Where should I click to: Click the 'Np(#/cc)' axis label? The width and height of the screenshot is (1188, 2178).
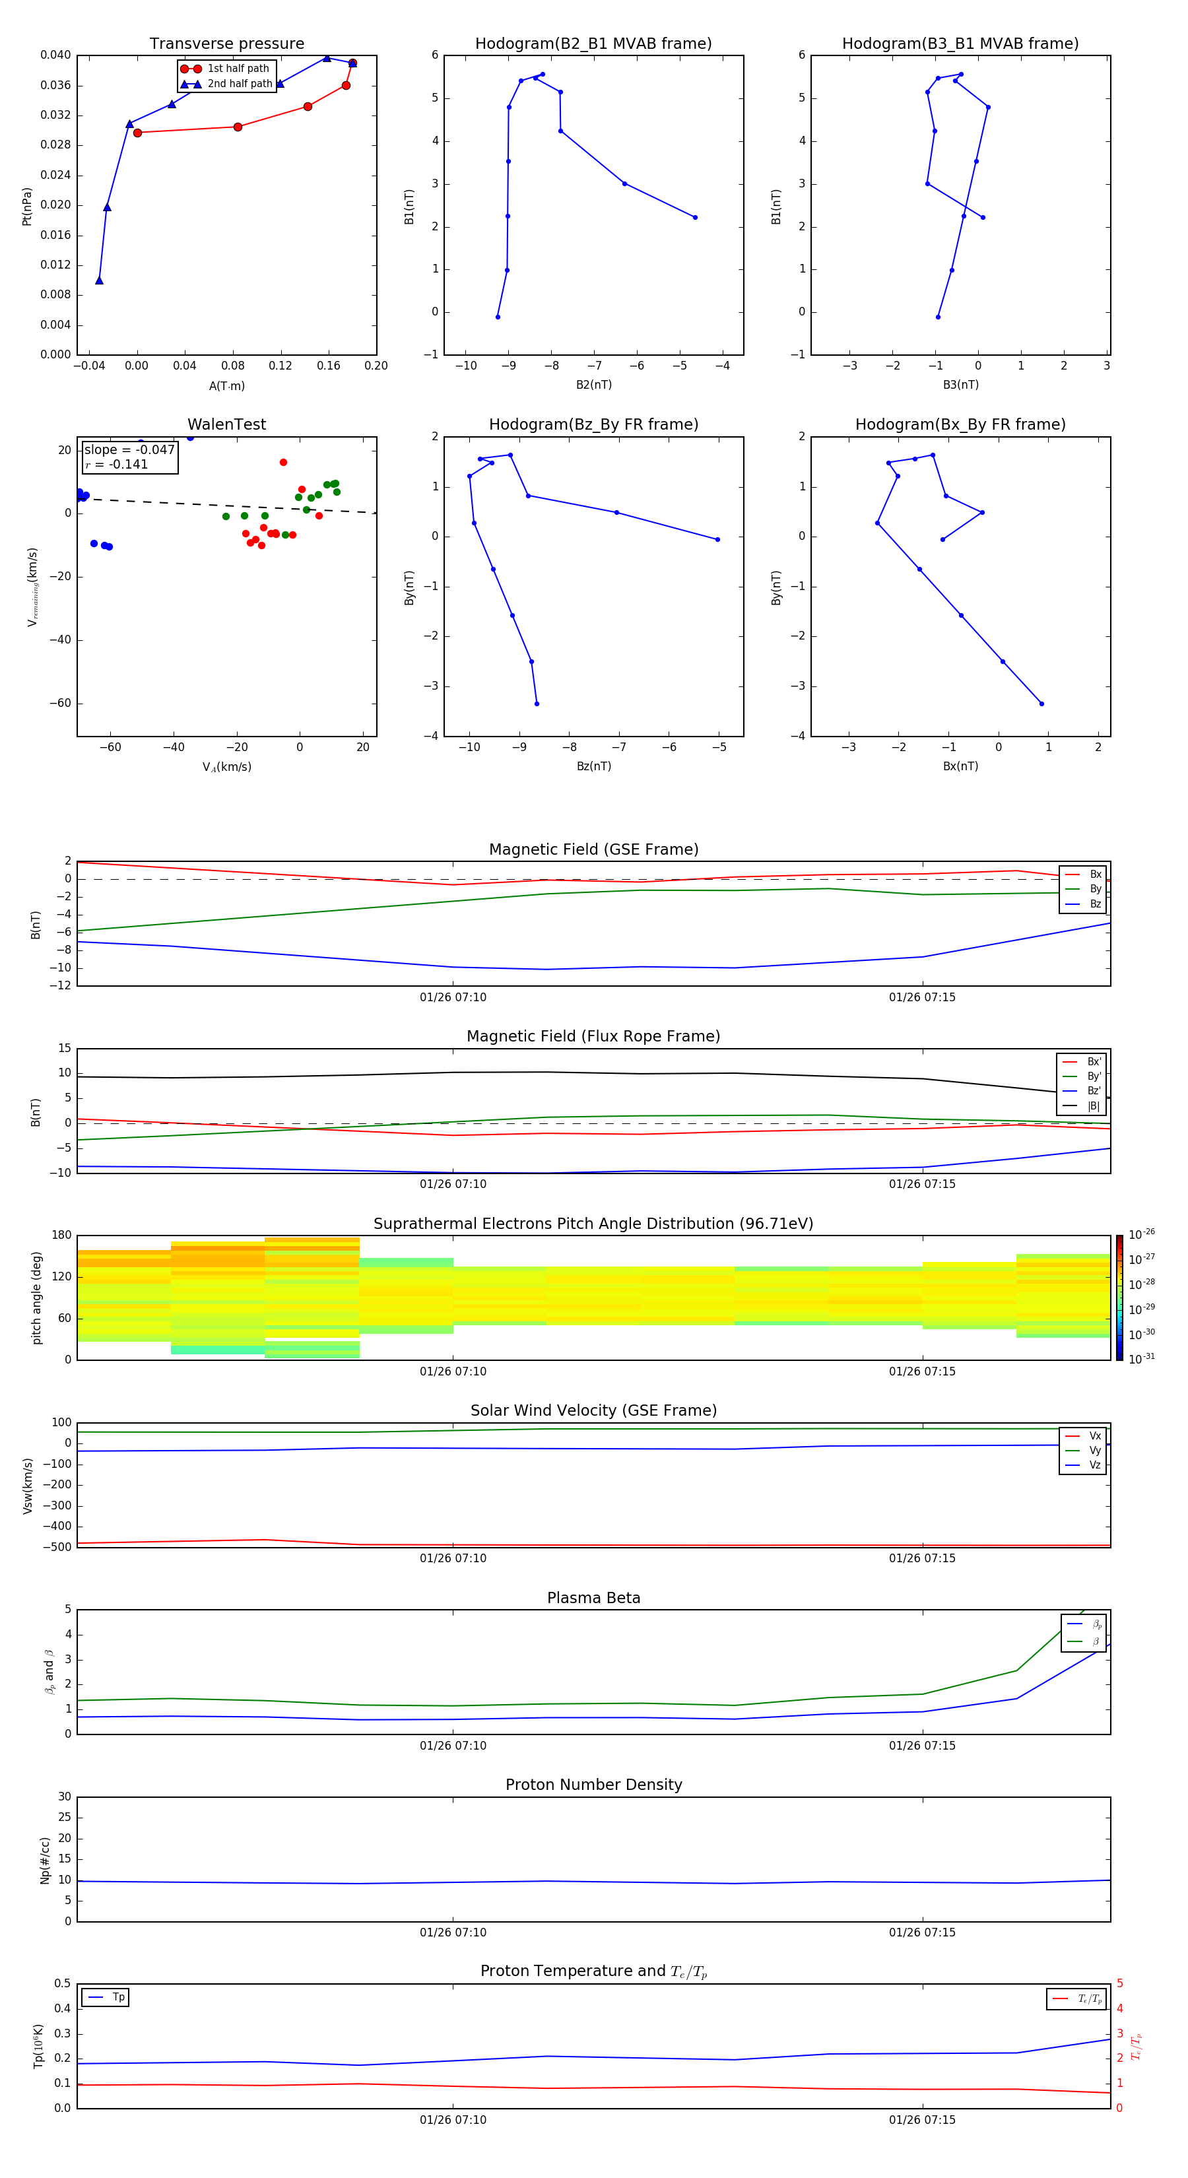(45, 1860)
